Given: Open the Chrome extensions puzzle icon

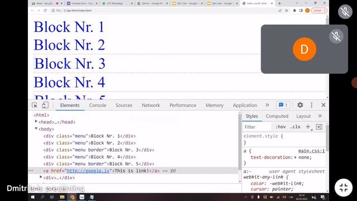Looking at the screenshot, I should (x=295, y=11).
